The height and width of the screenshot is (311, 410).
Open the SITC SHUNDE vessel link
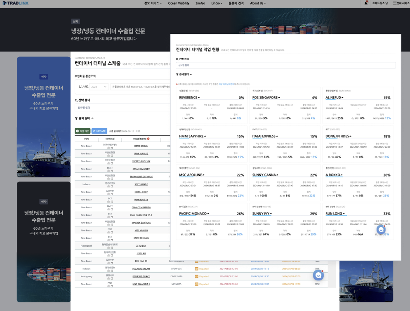click(141, 184)
